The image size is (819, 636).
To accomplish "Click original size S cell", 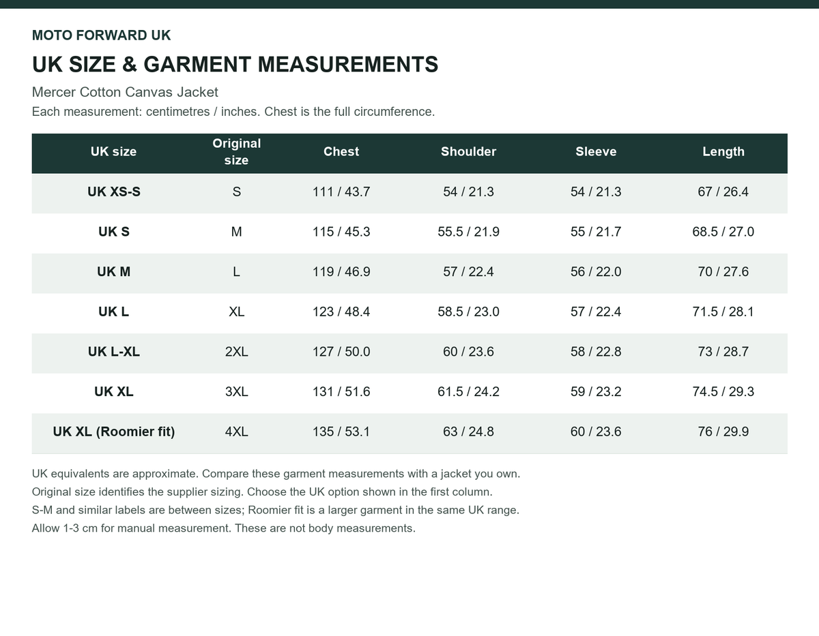I will 236,192.
